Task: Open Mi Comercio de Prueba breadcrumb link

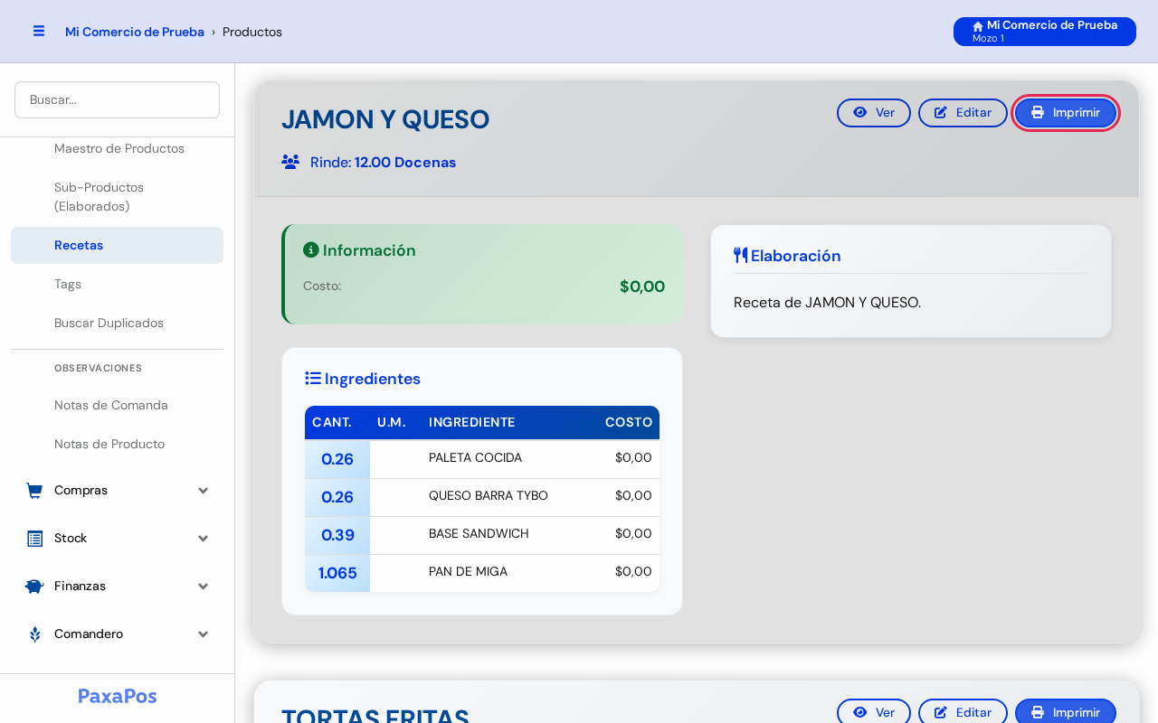Action: [x=135, y=32]
